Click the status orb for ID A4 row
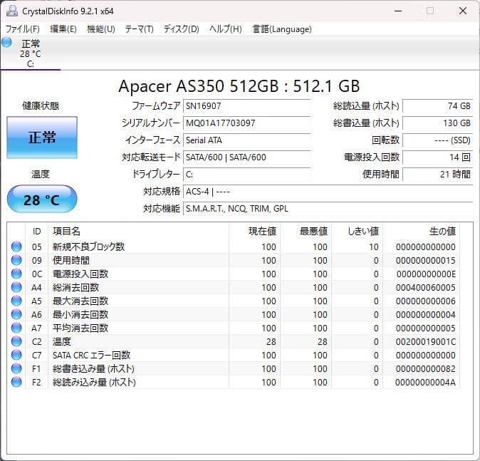480x461 pixels. (x=16, y=287)
